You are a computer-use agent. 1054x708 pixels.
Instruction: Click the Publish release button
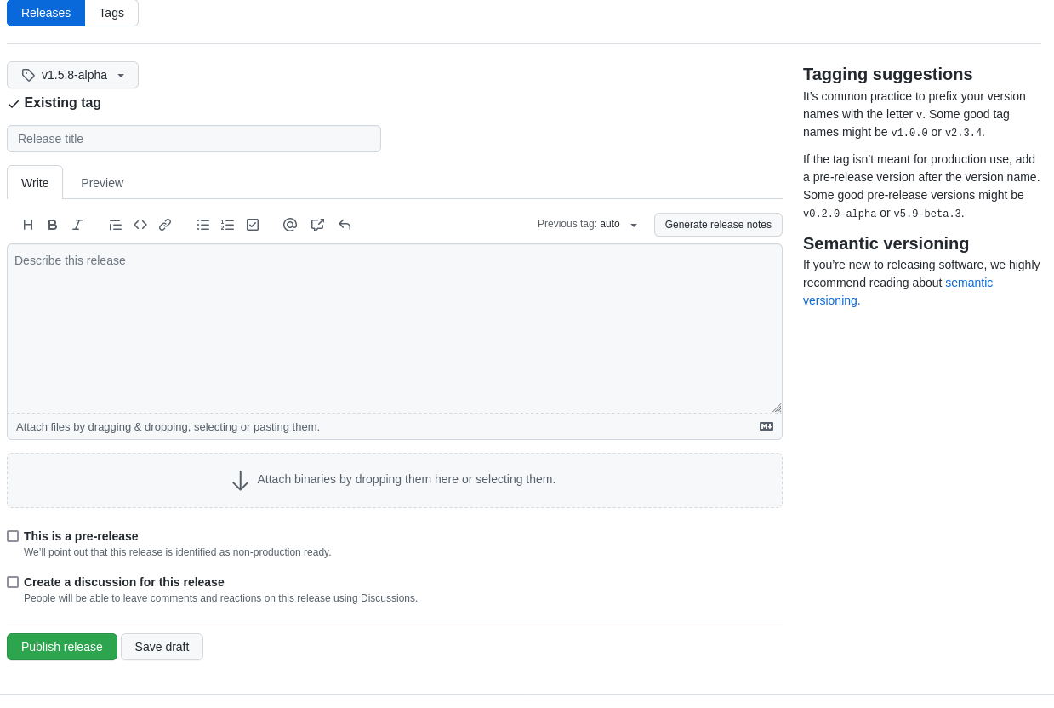coord(62,647)
